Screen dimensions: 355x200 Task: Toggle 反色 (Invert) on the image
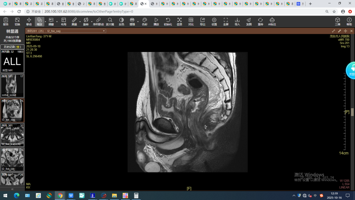(x=121, y=22)
